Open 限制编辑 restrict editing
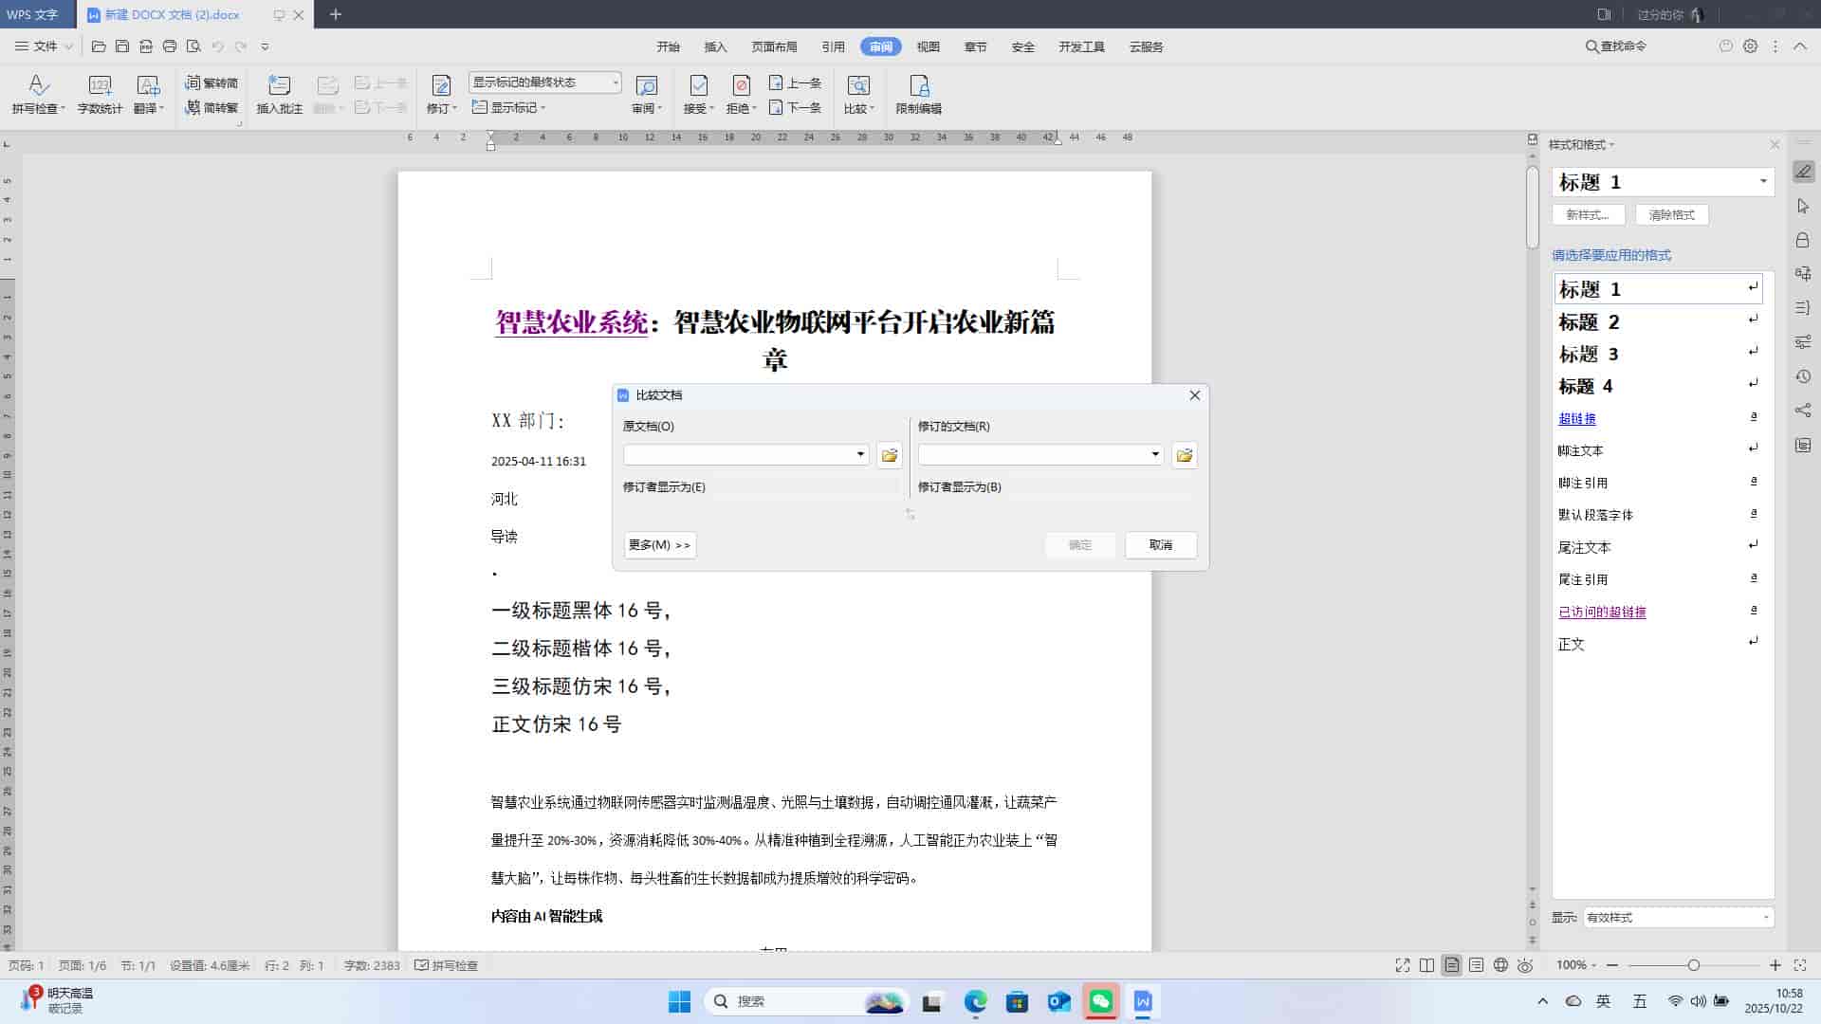 (918, 95)
